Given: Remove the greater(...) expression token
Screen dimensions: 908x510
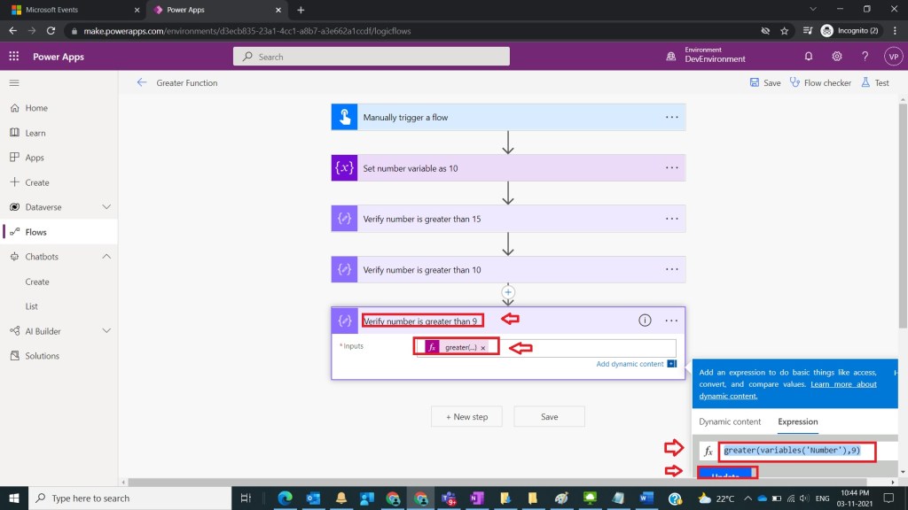Looking at the screenshot, I should 483,348.
